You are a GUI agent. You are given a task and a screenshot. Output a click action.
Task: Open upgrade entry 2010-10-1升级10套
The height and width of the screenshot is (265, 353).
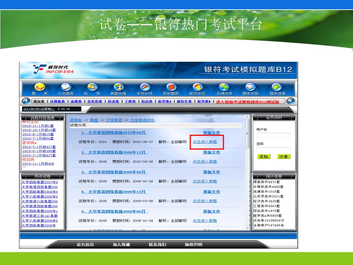(39, 130)
